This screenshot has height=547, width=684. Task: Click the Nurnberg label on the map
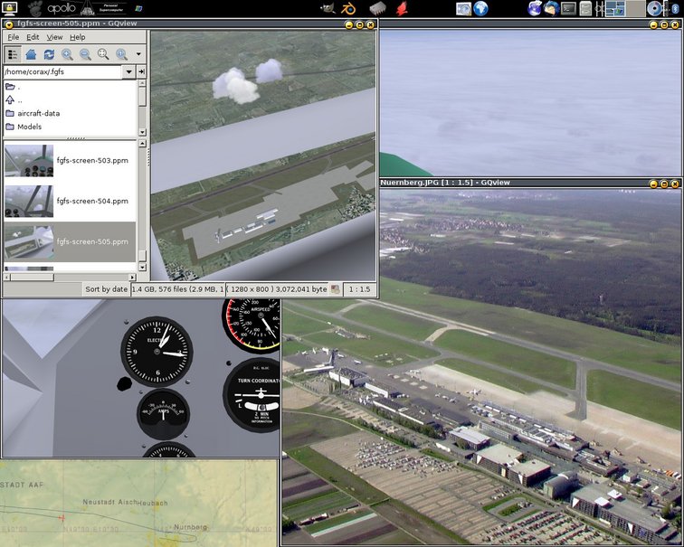click(x=191, y=527)
